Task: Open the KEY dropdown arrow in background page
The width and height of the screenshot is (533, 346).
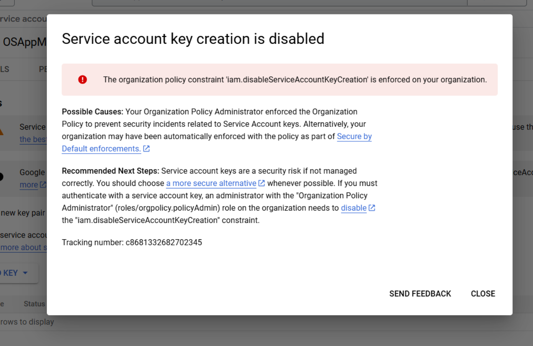Action: pyautogui.click(x=25, y=273)
